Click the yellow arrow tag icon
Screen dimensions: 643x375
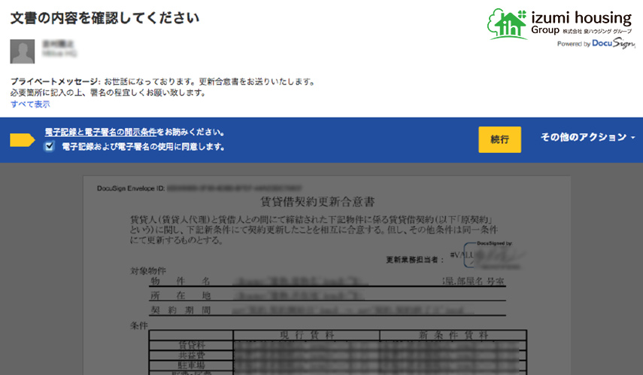23,140
